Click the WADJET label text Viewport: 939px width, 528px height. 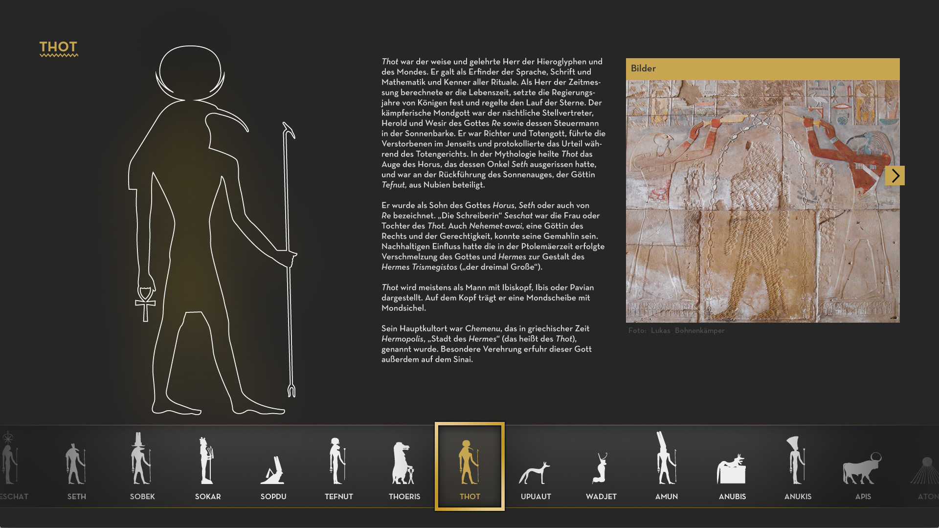pyautogui.click(x=601, y=497)
